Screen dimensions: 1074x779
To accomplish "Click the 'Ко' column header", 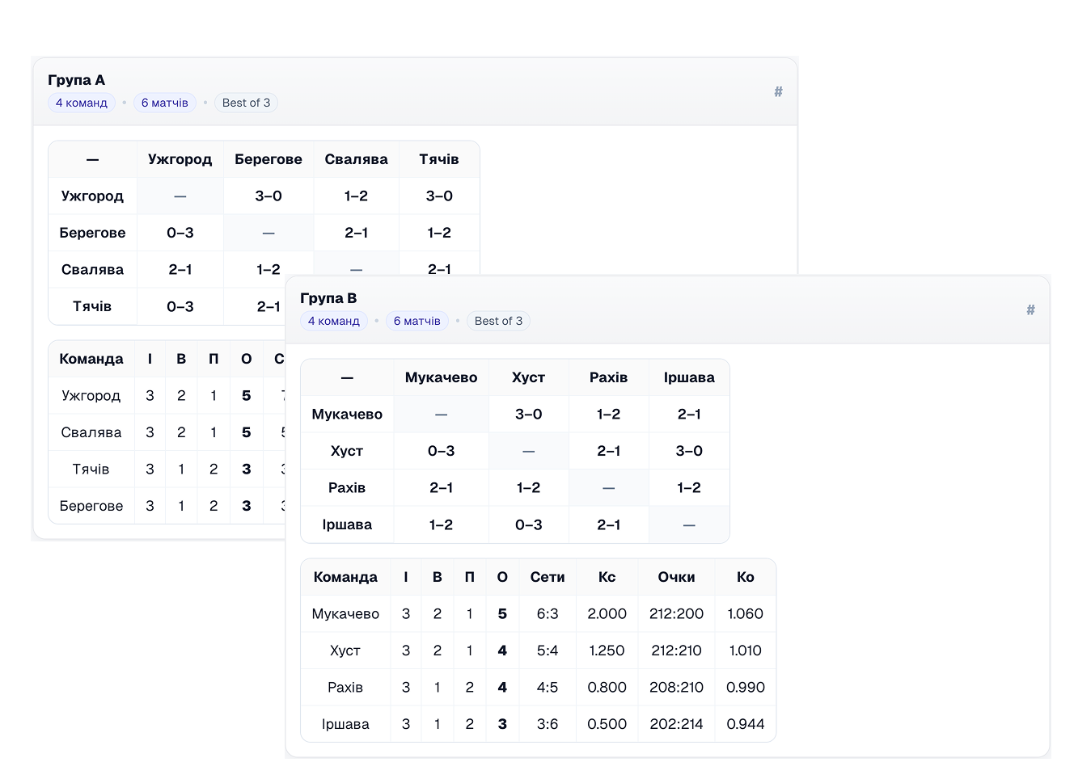I will pyautogui.click(x=745, y=577).
